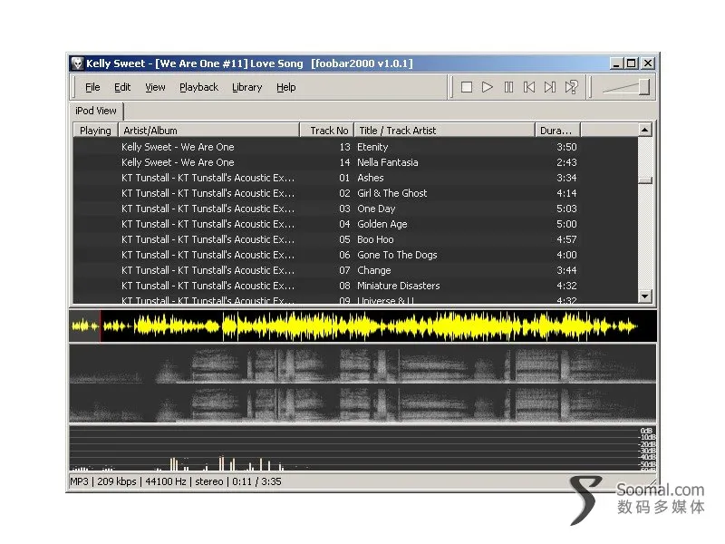Sort by the Playing column header
The height and width of the screenshot is (544, 725).
(95, 131)
